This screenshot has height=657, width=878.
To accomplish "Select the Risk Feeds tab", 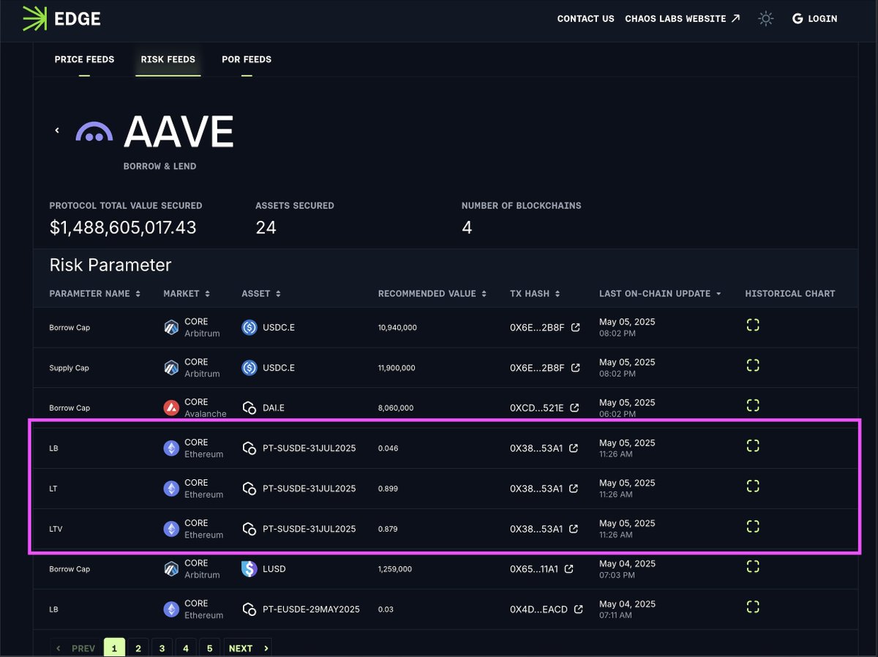I will coord(168,59).
